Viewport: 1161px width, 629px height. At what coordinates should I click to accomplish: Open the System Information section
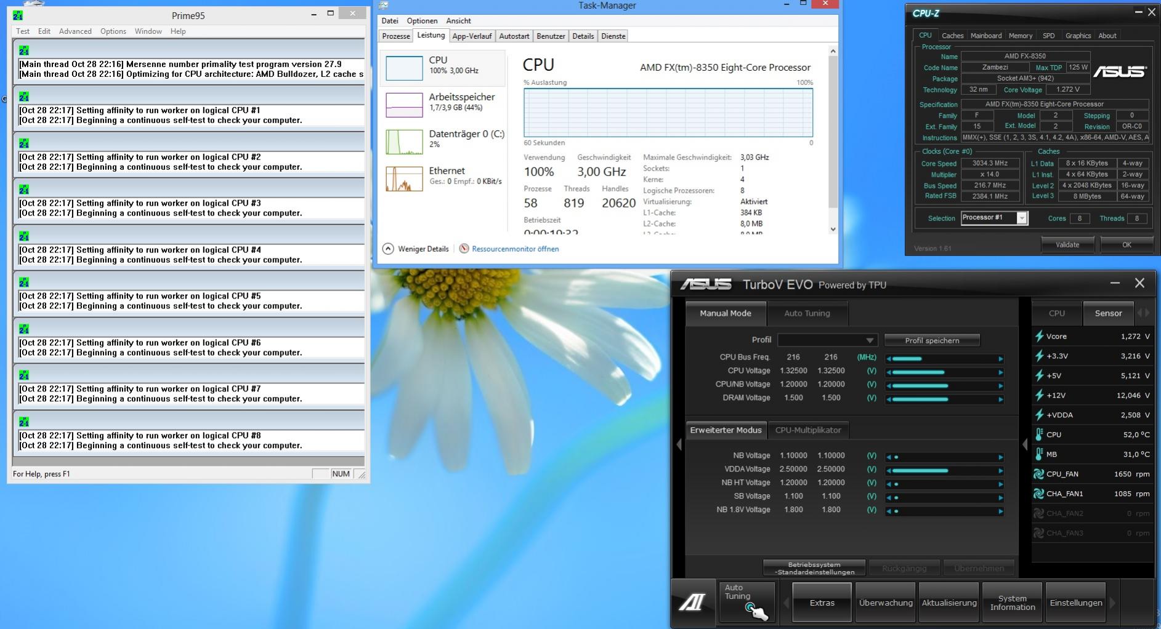point(1013,603)
